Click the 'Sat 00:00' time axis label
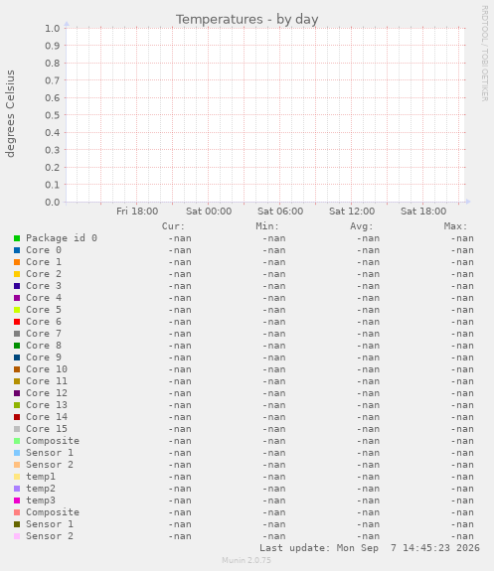Image resolution: width=494 pixels, height=571 pixels. coord(209,212)
